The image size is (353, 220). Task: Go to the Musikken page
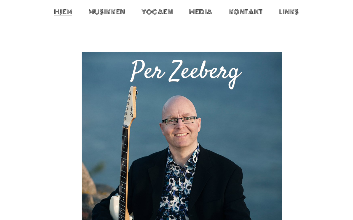click(107, 12)
